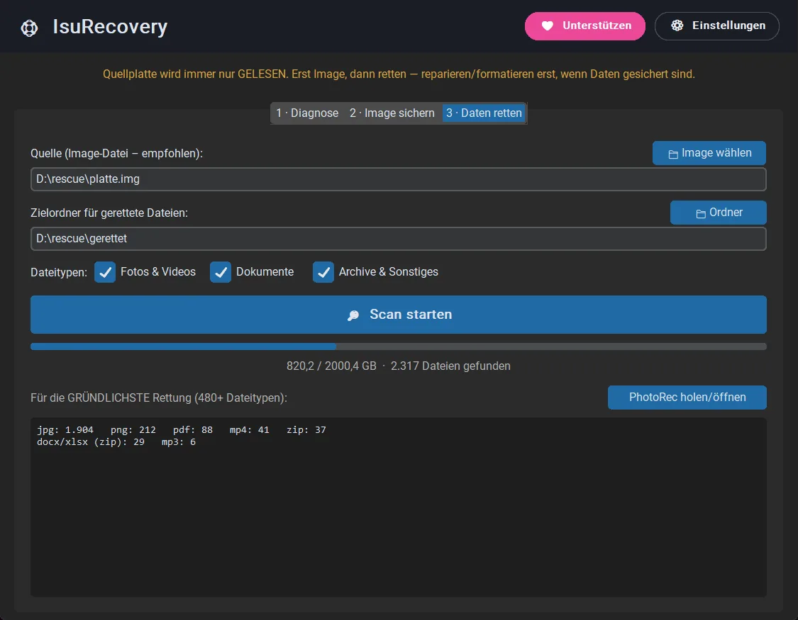The image size is (798, 620).
Task: Click the Image wählen button label
Action: click(716, 153)
